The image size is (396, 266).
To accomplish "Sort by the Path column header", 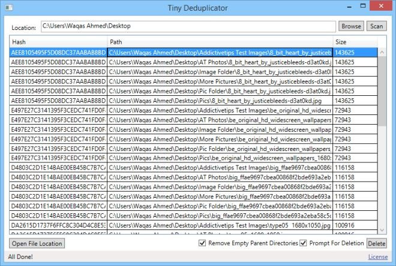I will pos(220,42).
